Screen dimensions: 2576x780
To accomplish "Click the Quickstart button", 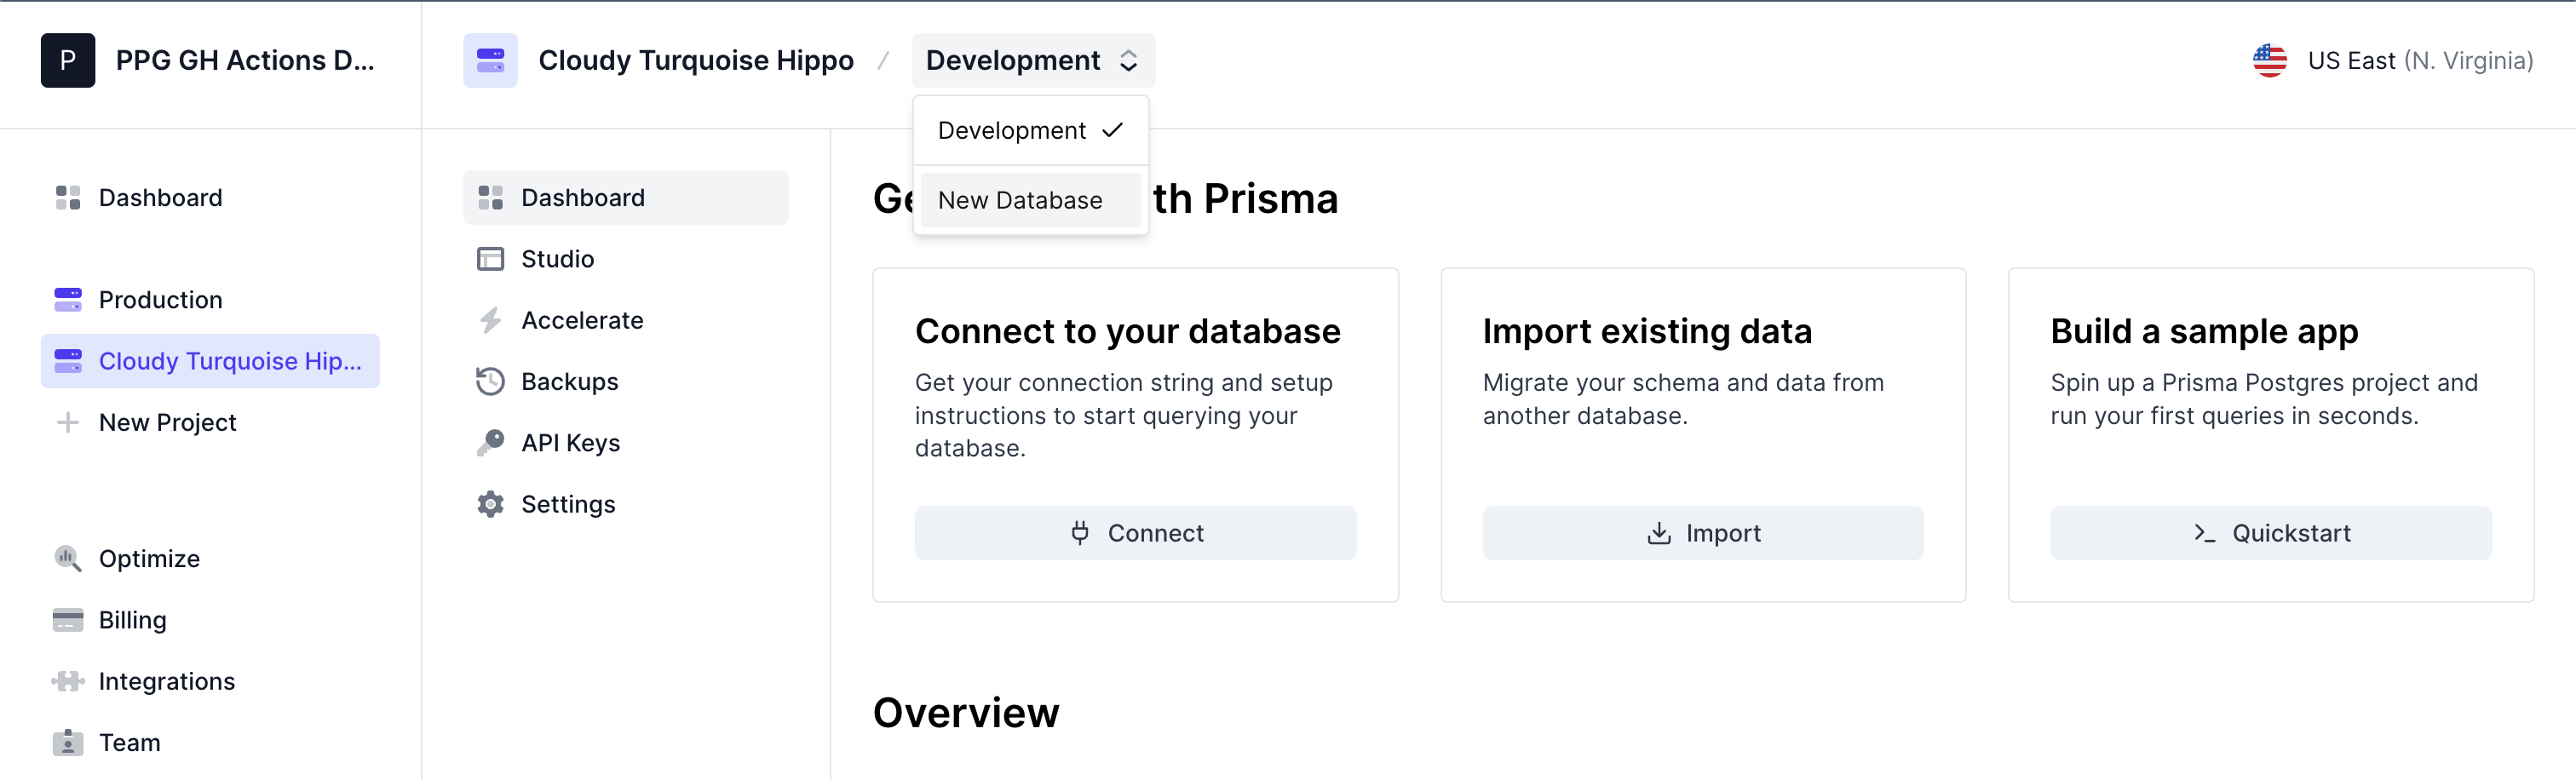I will 2271,533.
